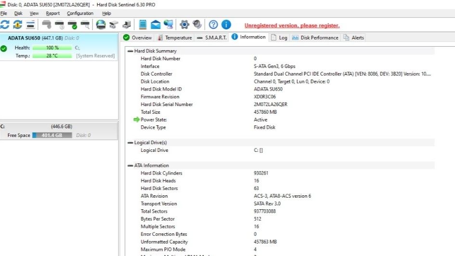The height and width of the screenshot is (256, 455).
Task: Select the Information tab
Action: (248, 37)
